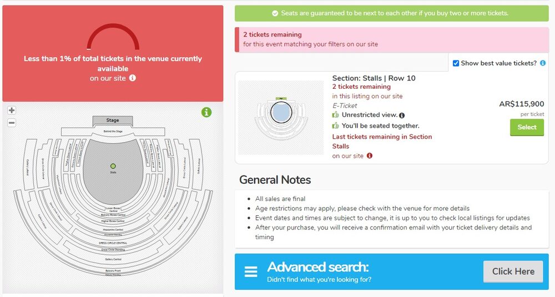
Task: Click info icon next to 'Unrestricted view'
Action: (x=402, y=115)
